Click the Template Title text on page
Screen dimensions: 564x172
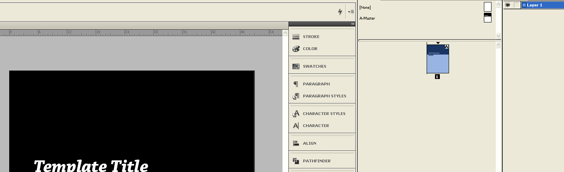[91, 165]
